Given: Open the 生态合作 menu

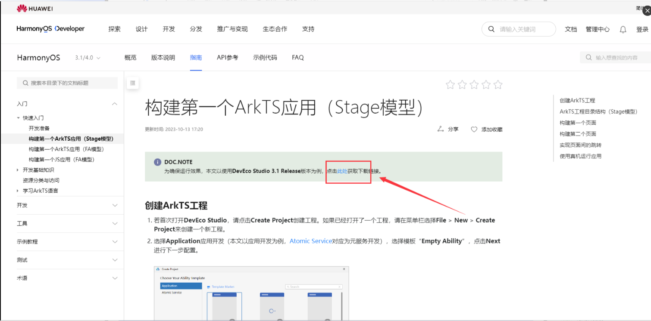Looking at the screenshot, I should (275, 29).
